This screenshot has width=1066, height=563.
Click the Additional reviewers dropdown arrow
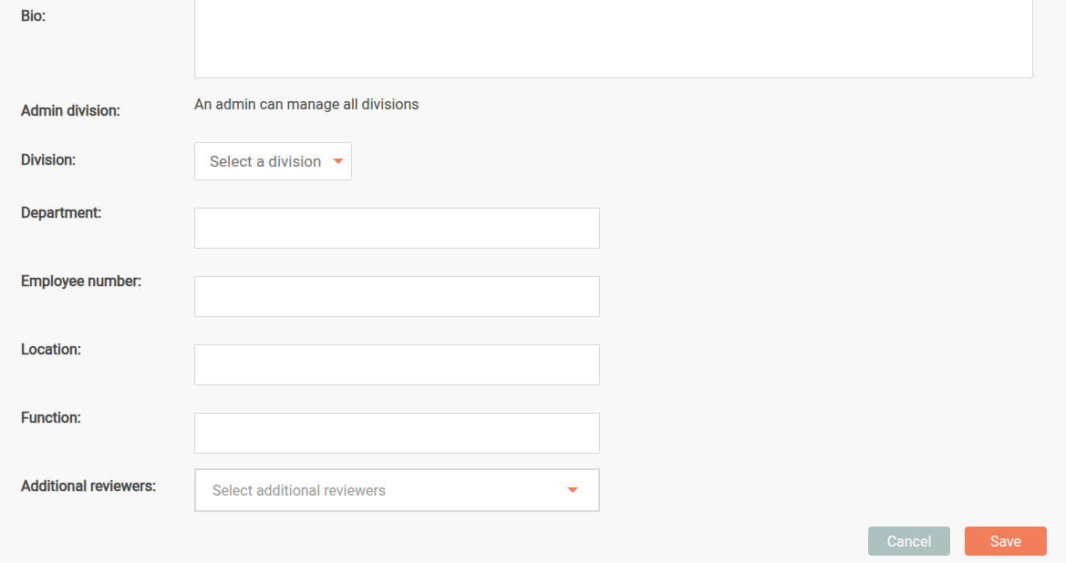click(573, 490)
